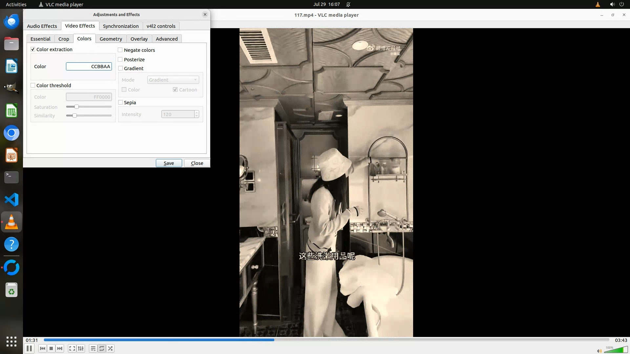Show the playlist panel
The height and width of the screenshot is (354, 630).
pos(93,348)
